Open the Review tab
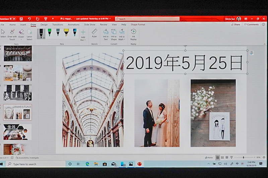This screenshot has width=268, height=178. (104, 25)
